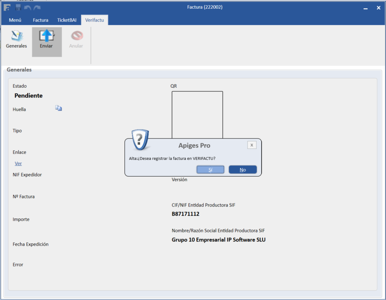The height and width of the screenshot is (300, 386).
Task: Copy the Huella value with copy icon
Action: coord(59,108)
